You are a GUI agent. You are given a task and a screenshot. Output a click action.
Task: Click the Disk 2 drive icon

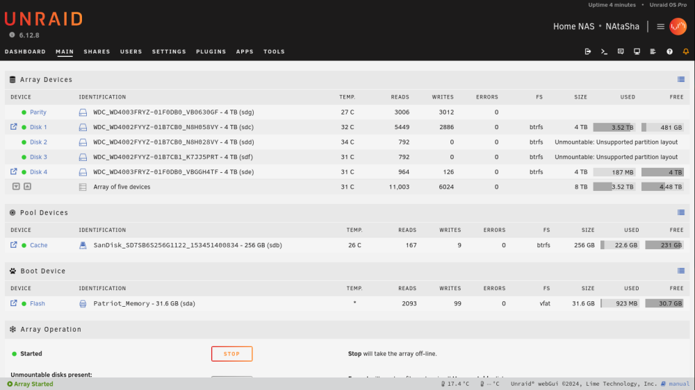83,142
